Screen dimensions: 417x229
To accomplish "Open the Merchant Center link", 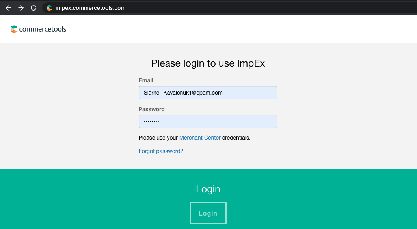I will (x=200, y=138).
